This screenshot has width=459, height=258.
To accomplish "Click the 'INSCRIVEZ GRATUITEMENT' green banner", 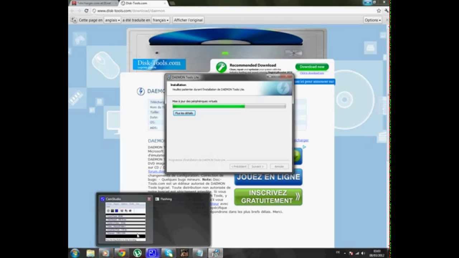I will (x=268, y=197).
